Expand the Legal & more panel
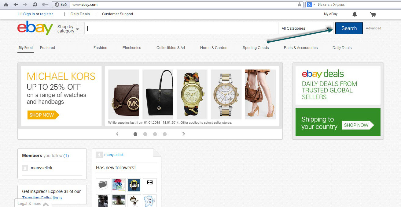This screenshot has height=207, width=401. (33, 203)
